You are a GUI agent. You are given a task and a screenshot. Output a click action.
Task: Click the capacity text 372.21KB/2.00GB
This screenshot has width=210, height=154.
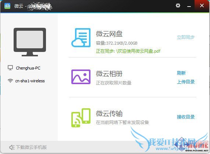(117, 43)
